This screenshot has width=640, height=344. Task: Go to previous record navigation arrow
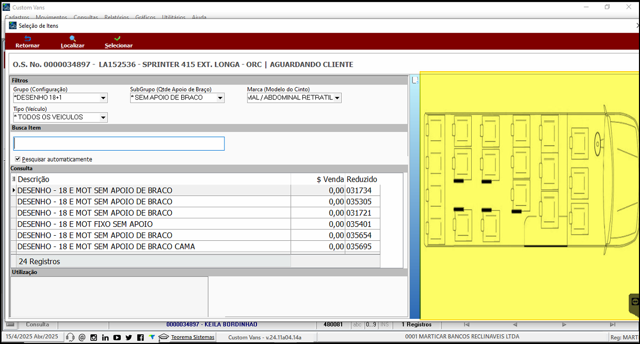coord(515,324)
